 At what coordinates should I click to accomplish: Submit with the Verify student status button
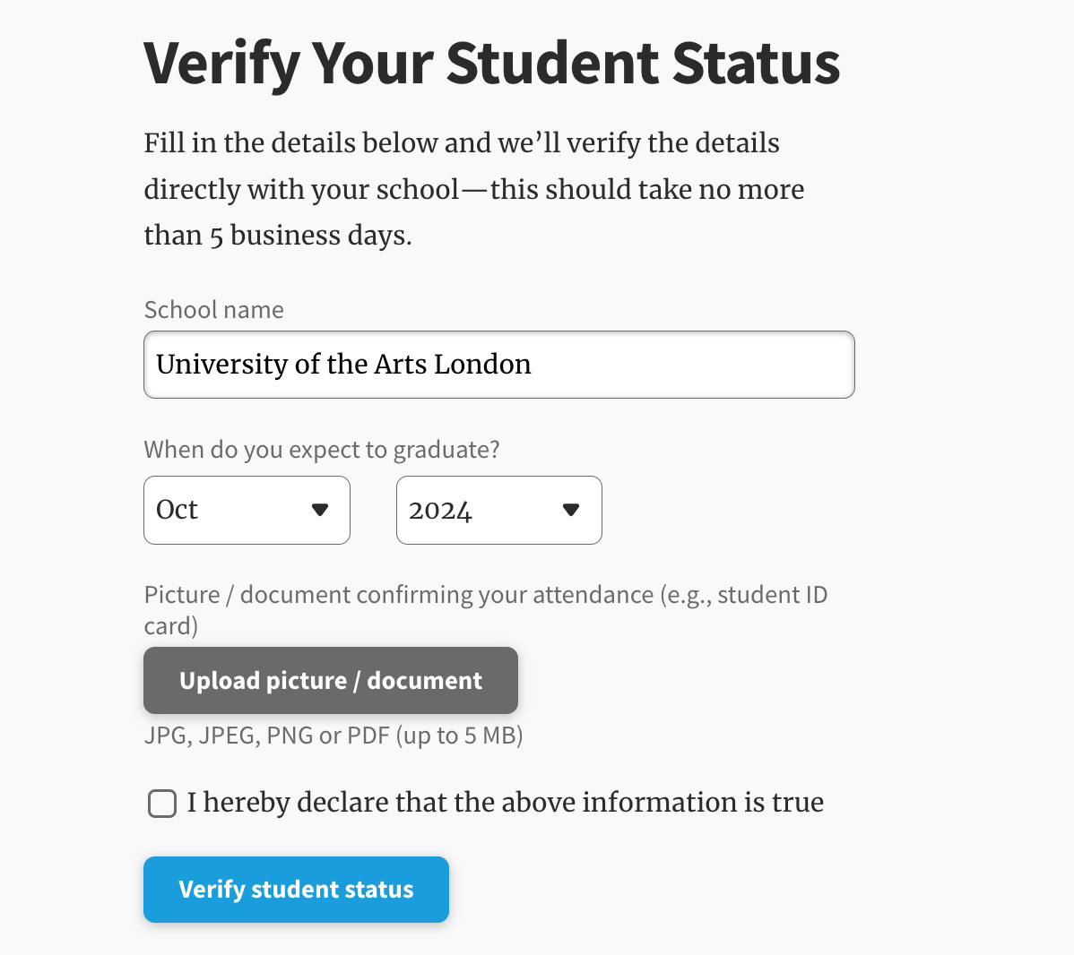pos(296,890)
